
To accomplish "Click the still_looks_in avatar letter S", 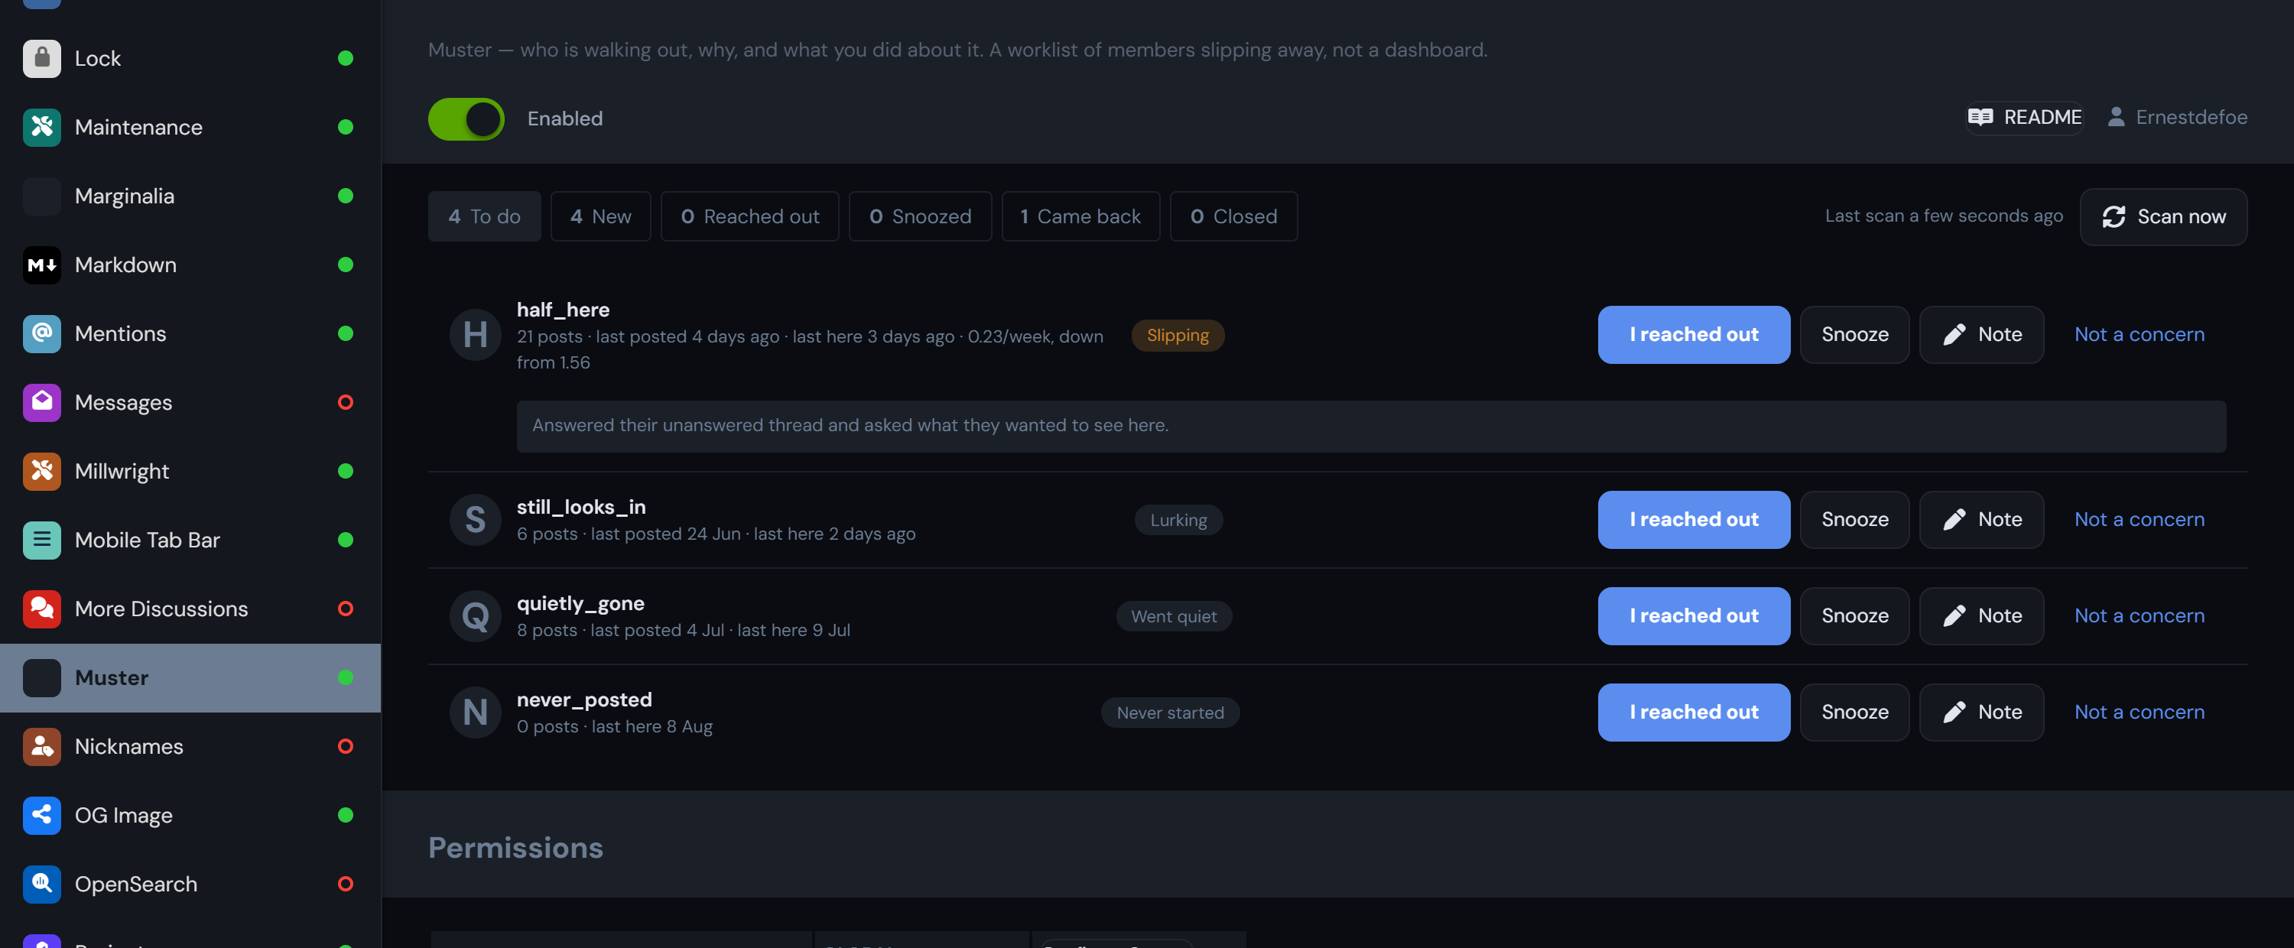I will 476,520.
